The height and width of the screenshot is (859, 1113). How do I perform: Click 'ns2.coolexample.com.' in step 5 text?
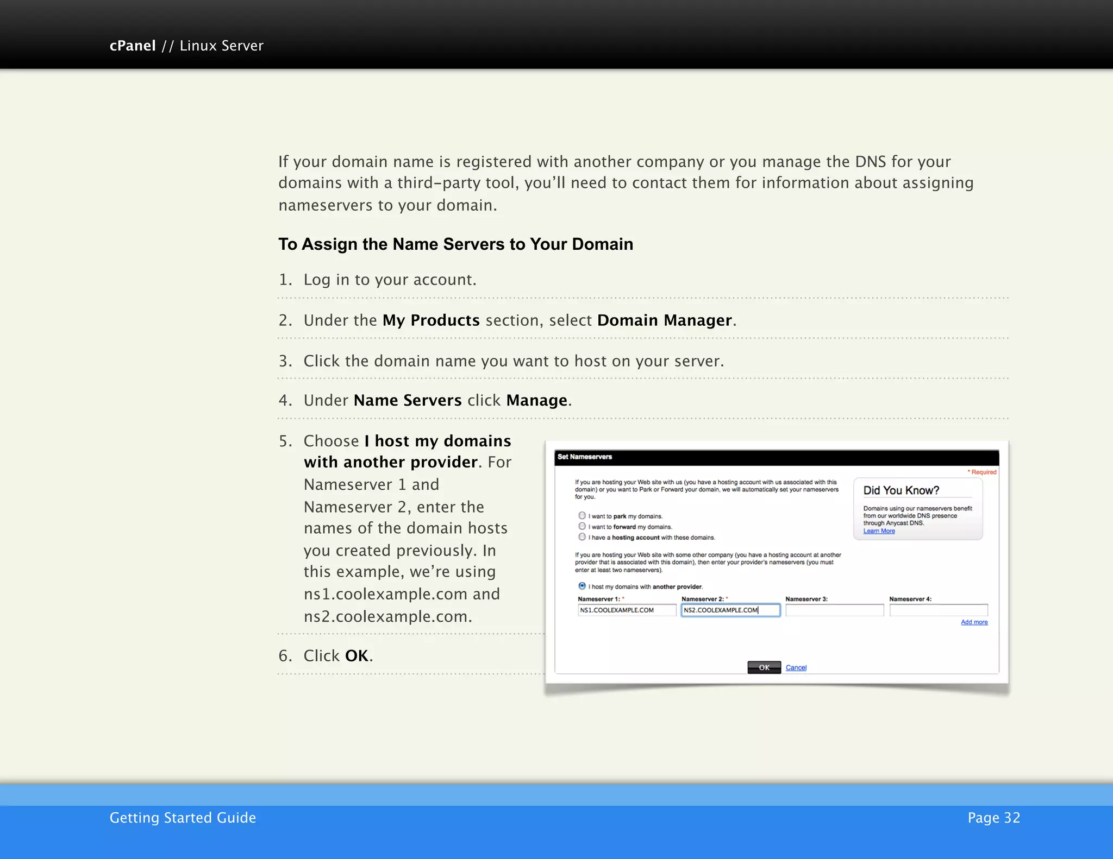(x=388, y=617)
